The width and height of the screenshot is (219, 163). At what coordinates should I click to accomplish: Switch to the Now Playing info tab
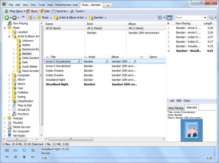tap(176, 108)
